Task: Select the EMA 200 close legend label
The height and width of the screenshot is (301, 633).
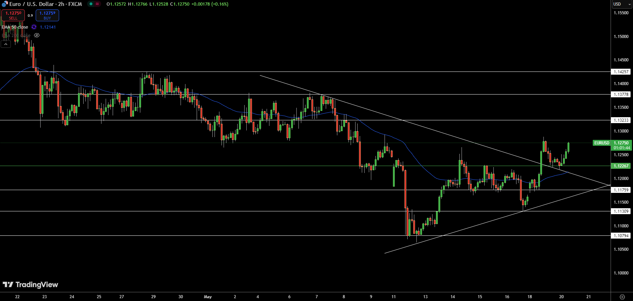Action: click(x=16, y=35)
